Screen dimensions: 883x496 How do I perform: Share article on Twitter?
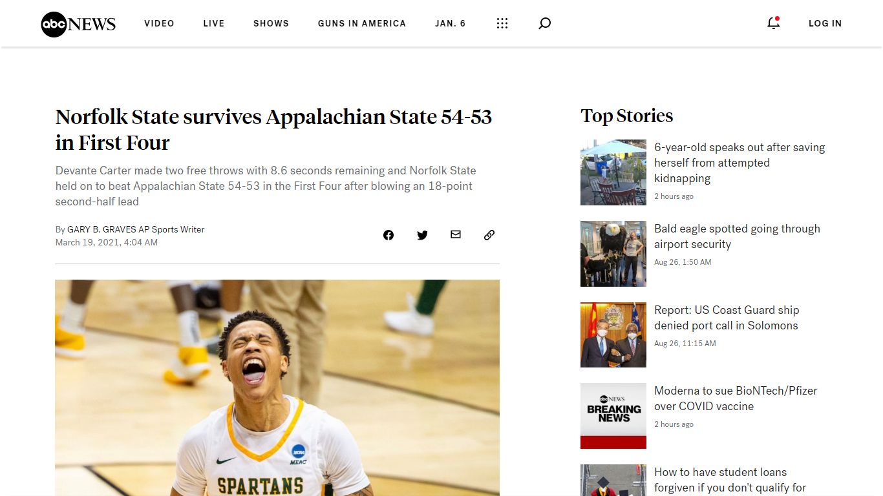tap(422, 235)
